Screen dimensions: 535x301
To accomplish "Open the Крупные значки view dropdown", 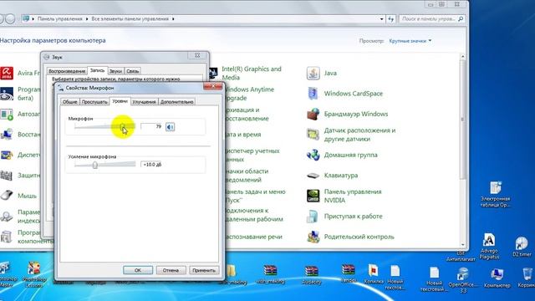I will point(410,41).
